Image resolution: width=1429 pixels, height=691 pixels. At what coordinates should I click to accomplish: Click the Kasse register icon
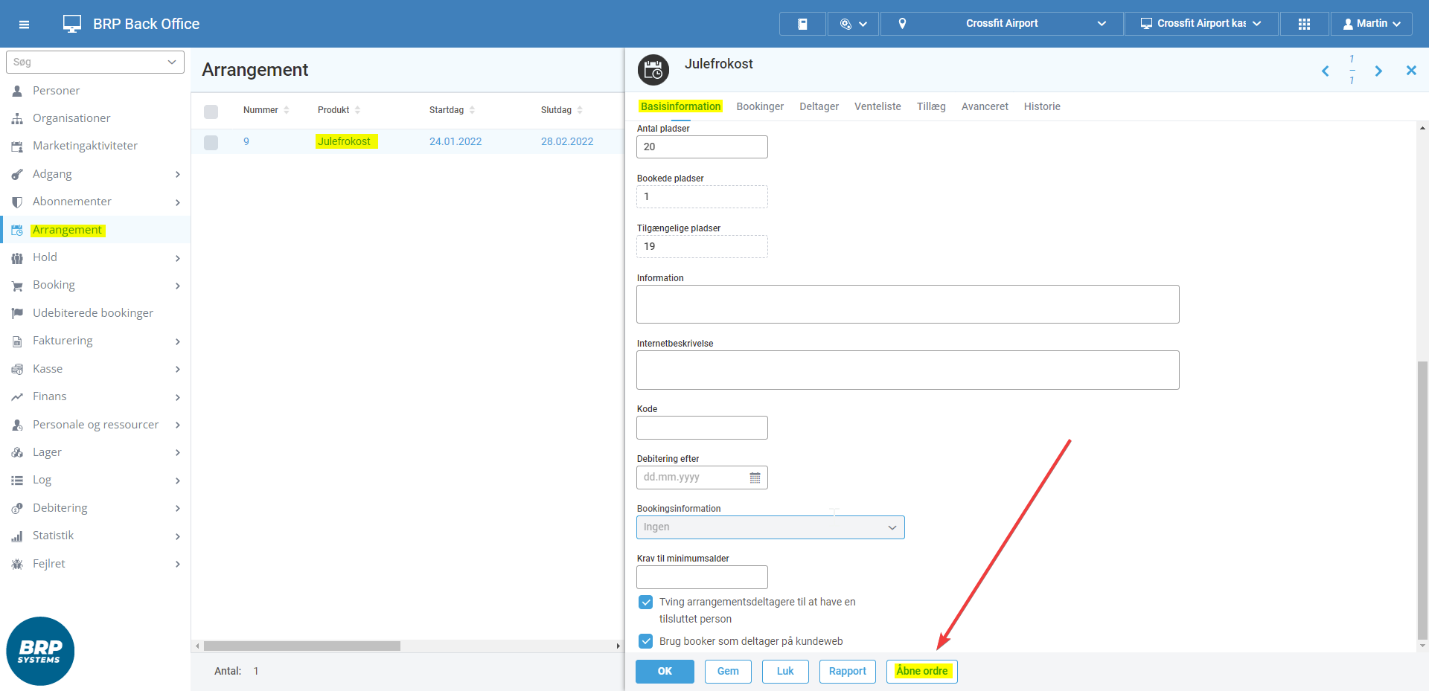click(x=17, y=369)
